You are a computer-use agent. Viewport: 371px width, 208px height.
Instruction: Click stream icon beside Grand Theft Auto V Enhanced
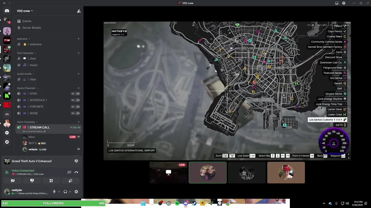click(76, 161)
